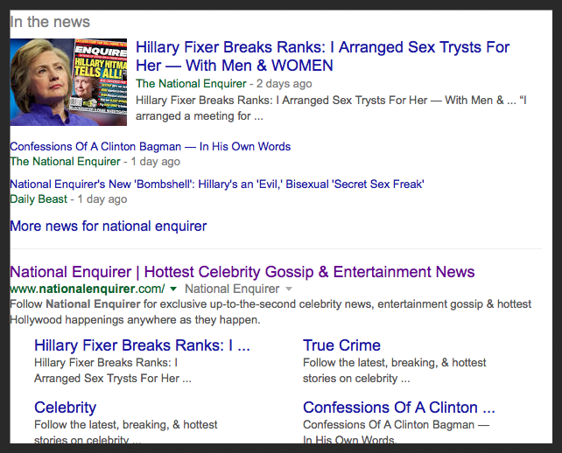Expand the gray 'National Enquirer' dropdown arrow
Viewport: 562px width, 453px height.
click(289, 289)
